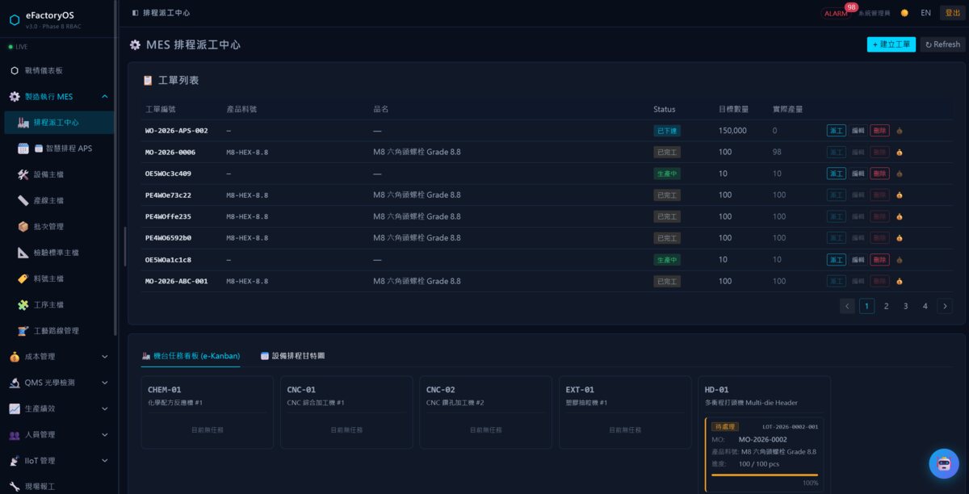
Task: Click the ALARM badge with 98 alerts
Action: point(837,12)
